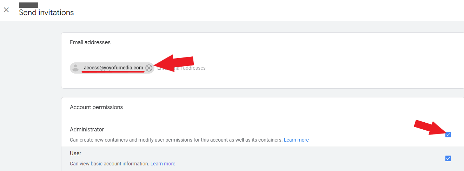Toggle the User permission checkbox

[x=448, y=158]
